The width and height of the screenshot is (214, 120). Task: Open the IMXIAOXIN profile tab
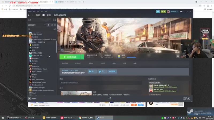[x=60, y=15]
